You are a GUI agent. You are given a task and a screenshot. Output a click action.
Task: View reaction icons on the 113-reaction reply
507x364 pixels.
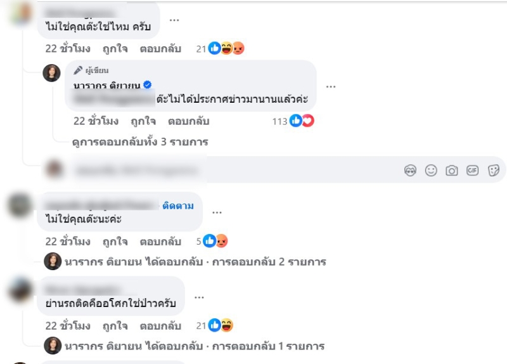click(x=302, y=121)
